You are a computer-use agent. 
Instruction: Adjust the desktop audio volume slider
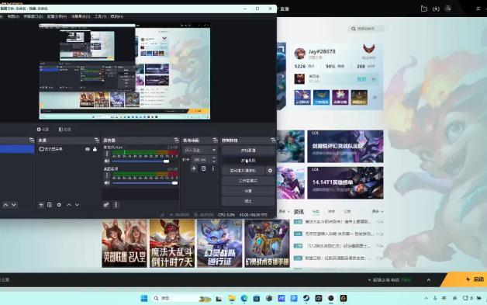click(x=140, y=161)
